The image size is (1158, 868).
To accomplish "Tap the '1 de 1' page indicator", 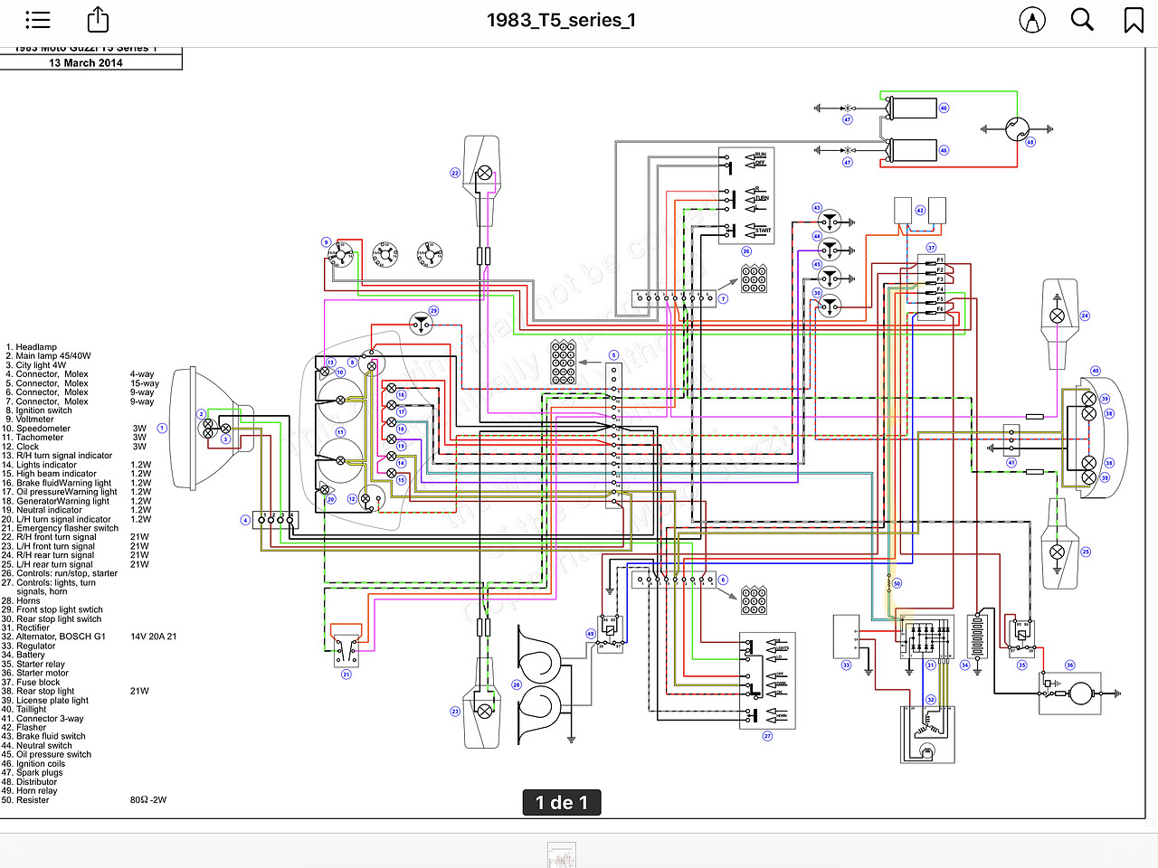I will point(562,803).
